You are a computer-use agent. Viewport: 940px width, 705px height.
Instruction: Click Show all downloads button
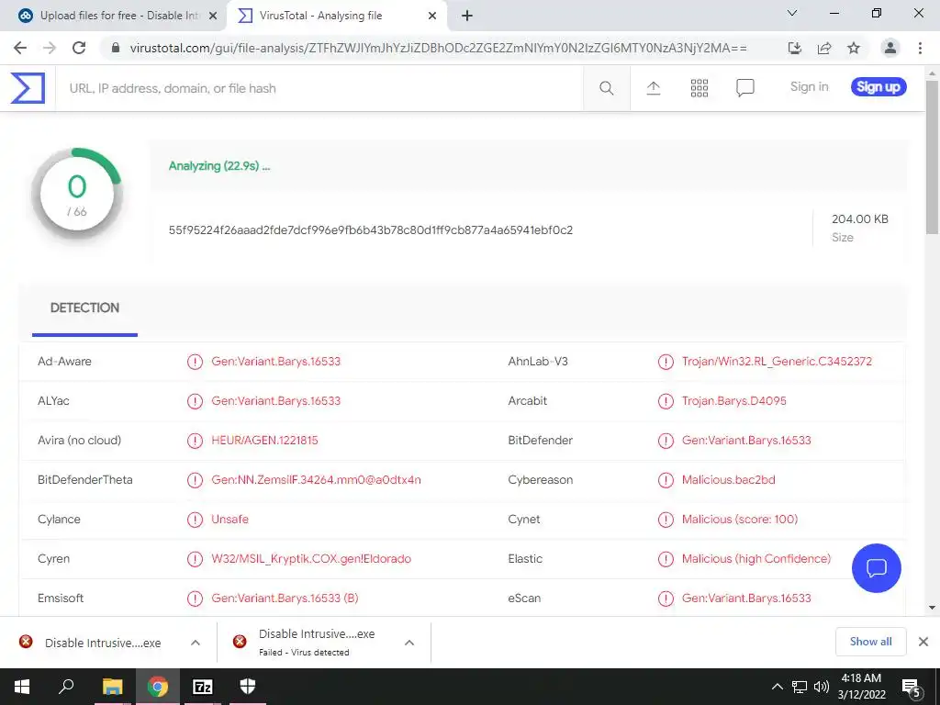click(x=870, y=642)
